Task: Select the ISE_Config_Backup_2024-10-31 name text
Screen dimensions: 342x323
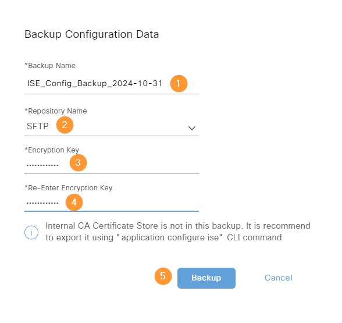Action: tap(95, 84)
